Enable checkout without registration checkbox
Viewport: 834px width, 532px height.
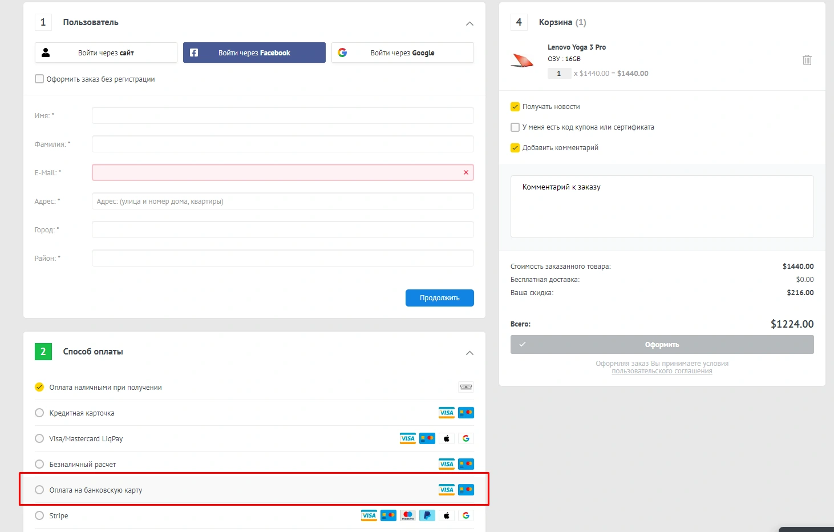39,79
